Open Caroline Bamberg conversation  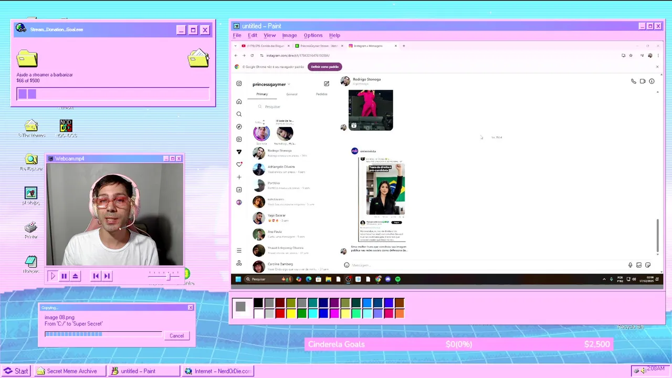[291, 266]
